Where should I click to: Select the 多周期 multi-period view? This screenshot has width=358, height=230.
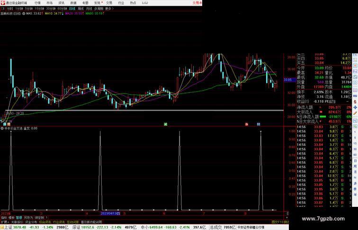coord(98,9)
